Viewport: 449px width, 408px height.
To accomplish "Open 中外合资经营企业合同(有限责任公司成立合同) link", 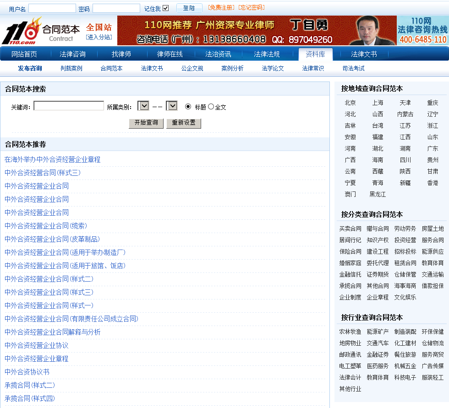I will point(71,319).
